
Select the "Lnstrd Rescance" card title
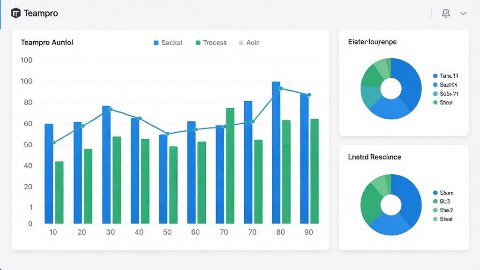coord(375,157)
